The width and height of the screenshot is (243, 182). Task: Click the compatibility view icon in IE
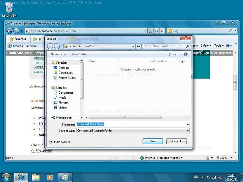(150, 31)
